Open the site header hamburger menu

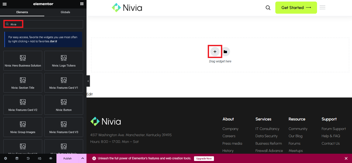click(322, 7)
